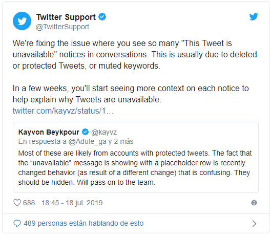Click the Twitter bird logo top right
Viewport: 271px width, 238px height.
coord(254,17)
